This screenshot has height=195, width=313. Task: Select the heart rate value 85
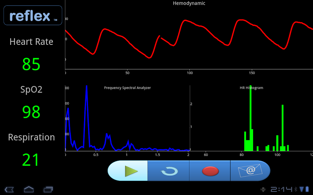point(31,64)
